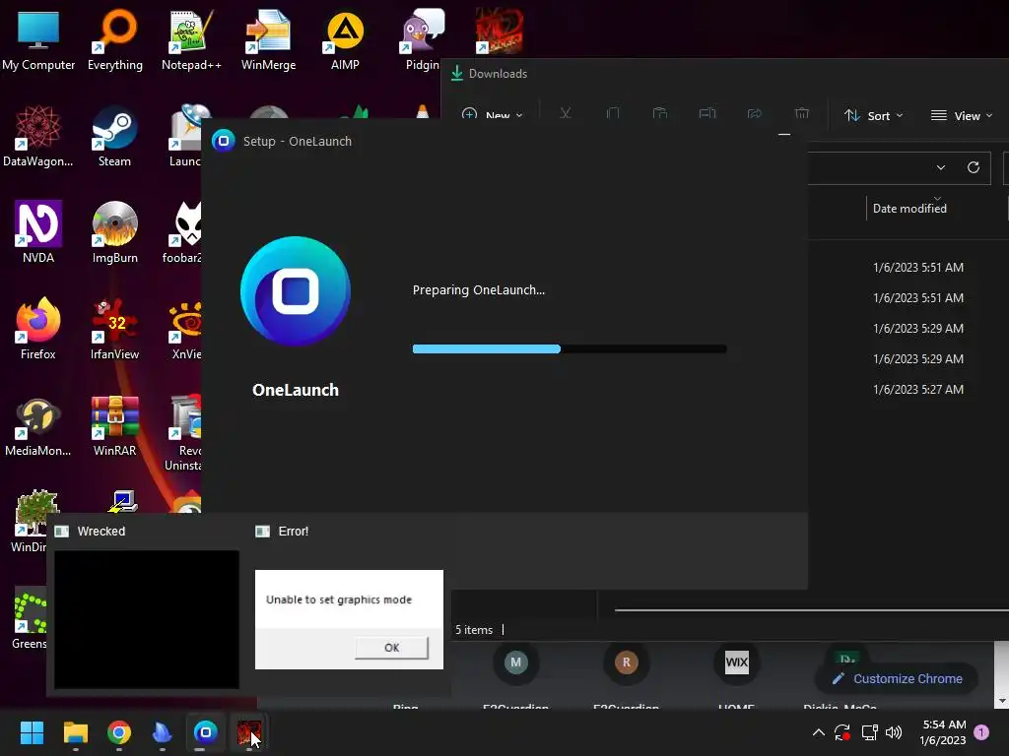
Task: Click the OneLaunch setup progress bar
Action: pyautogui.click(x=570, y=349)
